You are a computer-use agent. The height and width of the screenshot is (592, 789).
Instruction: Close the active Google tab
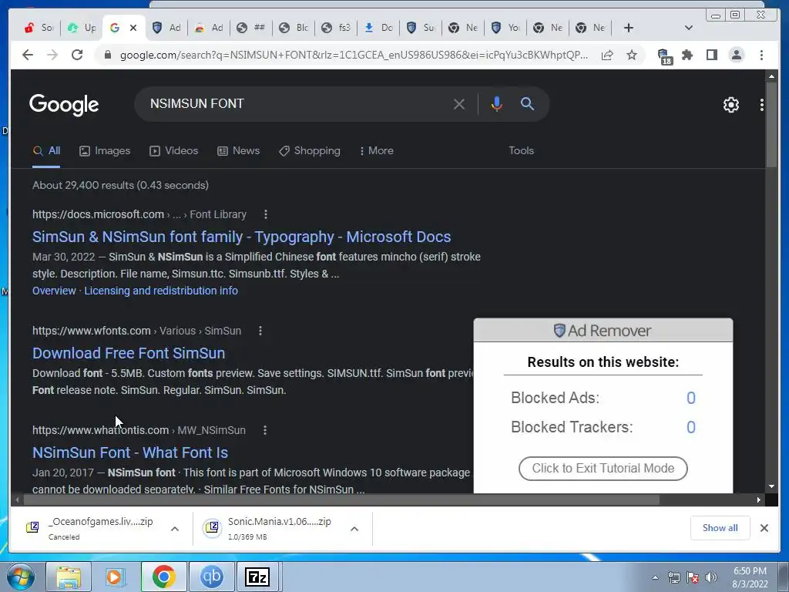(133, 28)
